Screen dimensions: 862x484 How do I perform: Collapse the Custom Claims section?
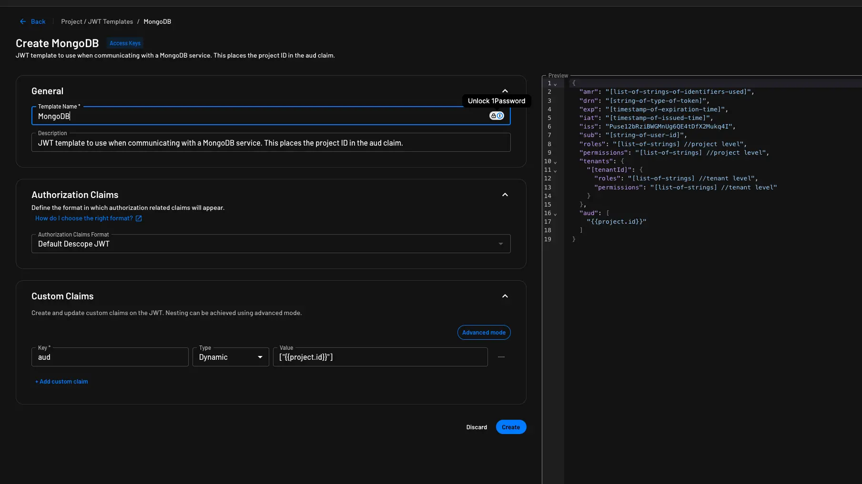coord(505,296)
